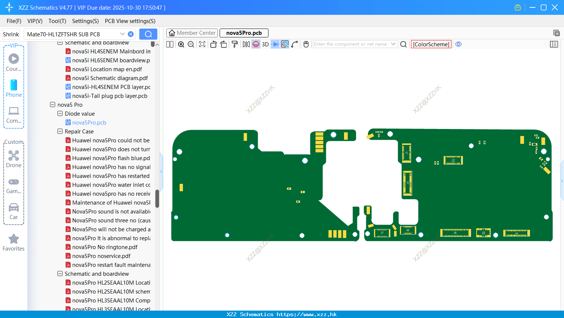564x318 pixels.
Task: Open nova5i Location map en.pdf
Action: click(107, 69)
